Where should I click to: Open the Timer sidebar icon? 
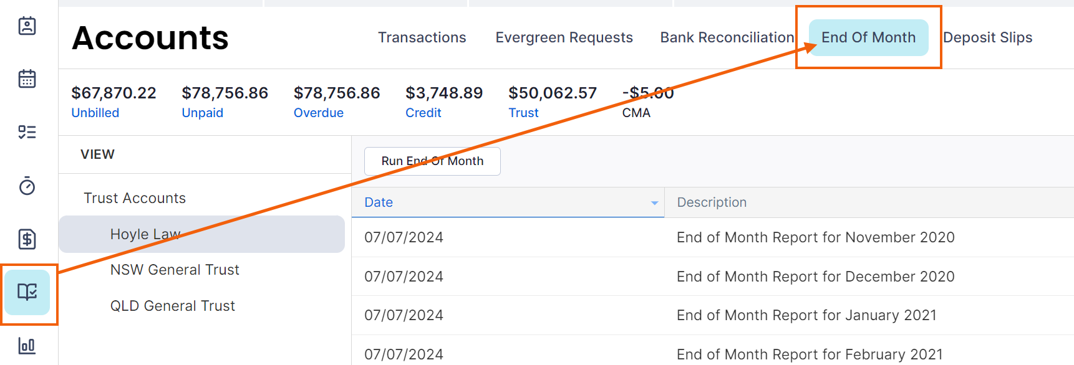tap(27, 186)
